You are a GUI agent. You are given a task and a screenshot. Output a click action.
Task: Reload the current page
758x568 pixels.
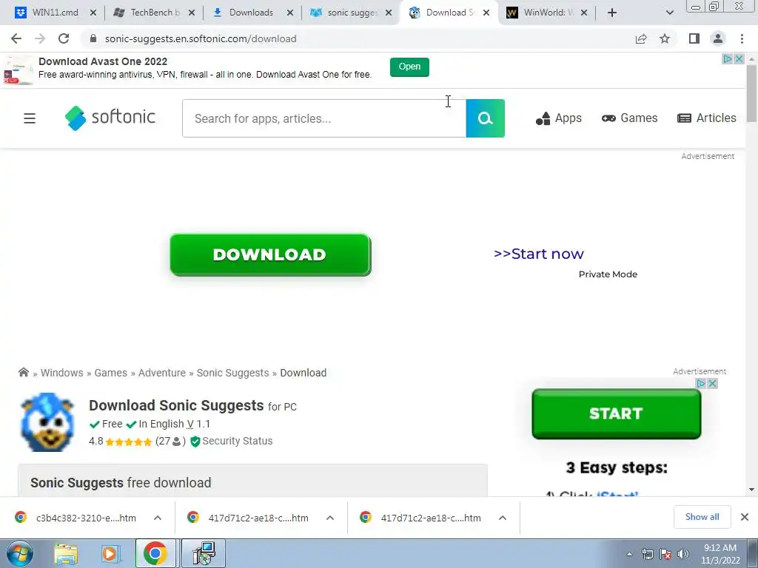(64, 38)
